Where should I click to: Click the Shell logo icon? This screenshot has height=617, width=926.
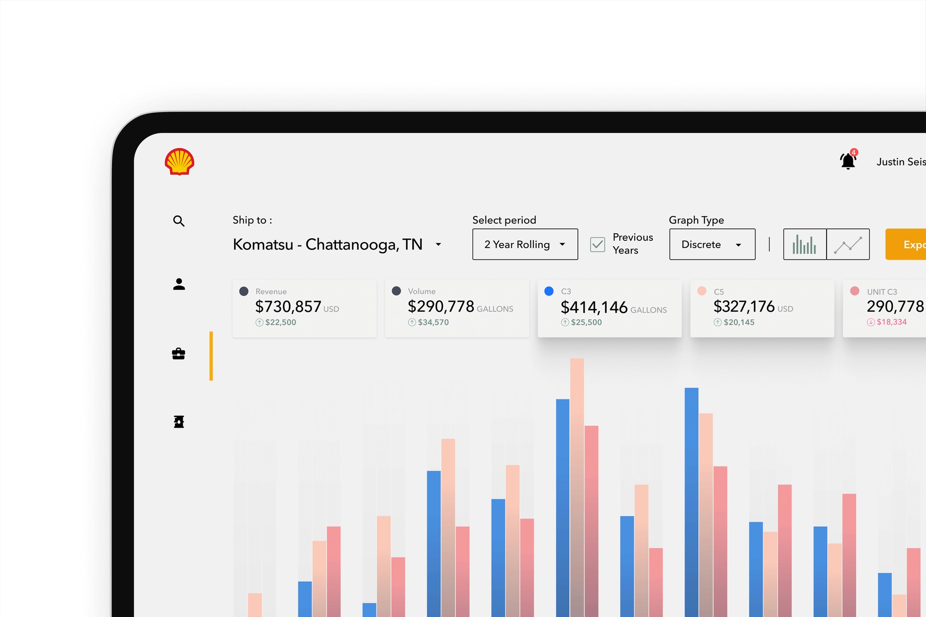[180, 161]
